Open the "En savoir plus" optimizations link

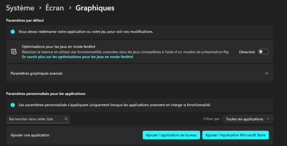click(x=77, y=57)
